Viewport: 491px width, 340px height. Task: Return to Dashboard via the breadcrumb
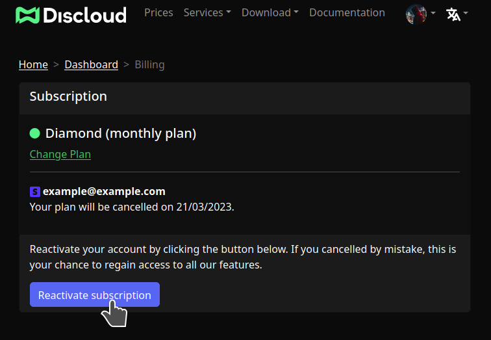coord(92,64)
